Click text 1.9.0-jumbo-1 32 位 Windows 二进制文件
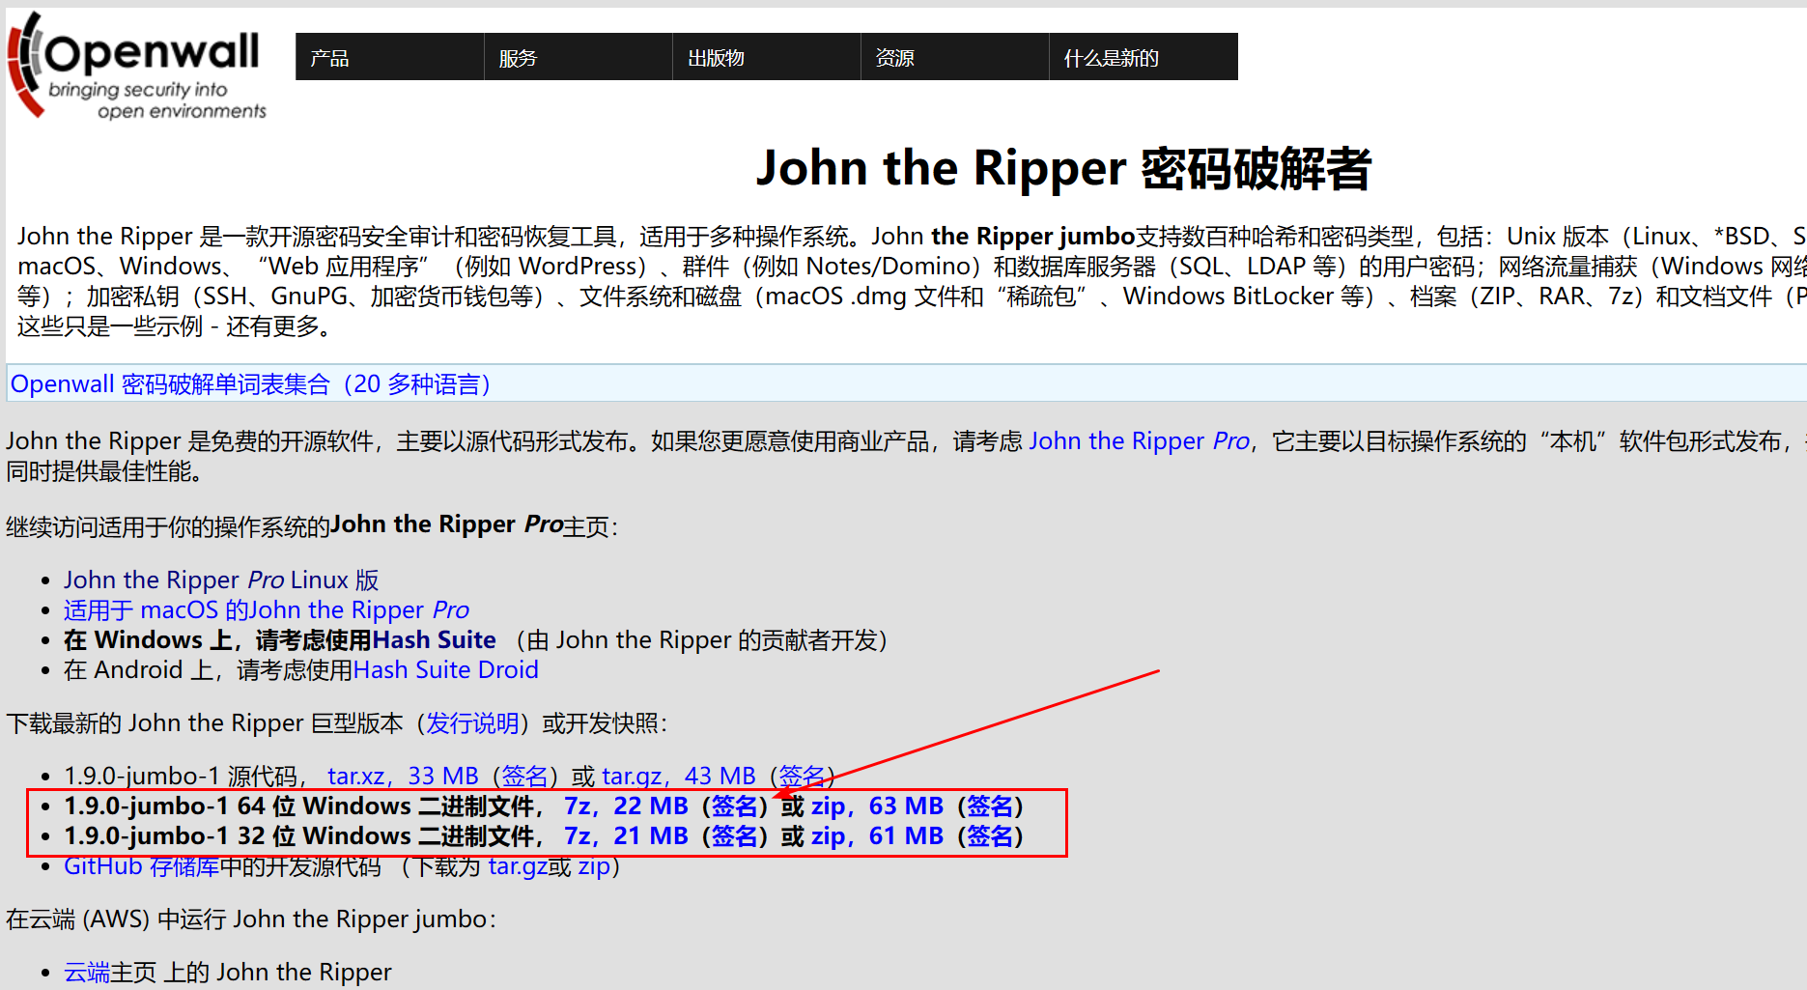The image size is (1807, 990). pos(299,835)
